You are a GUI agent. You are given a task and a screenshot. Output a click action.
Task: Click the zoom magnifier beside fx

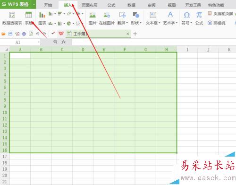tap(55, 42)
